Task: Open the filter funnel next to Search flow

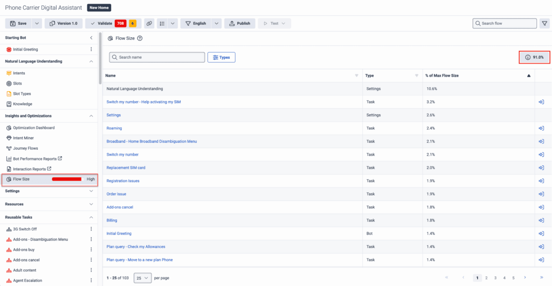Action: point(544,24)
